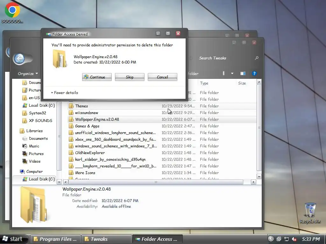Select Computer in navigation pane
This screenshot has height=244, width=326.
pyautogui.click(x=31, y=172)
